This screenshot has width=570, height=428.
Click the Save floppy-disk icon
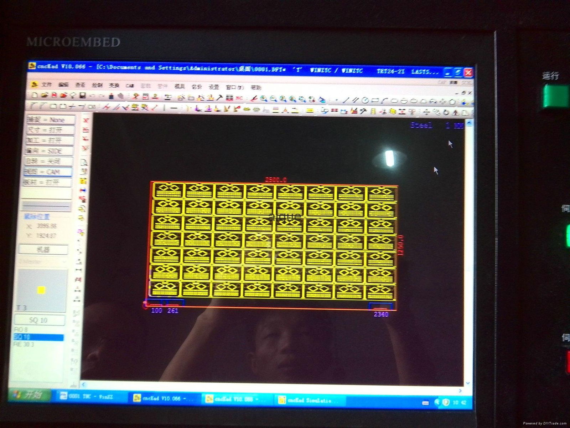pyautogui.click(x=83, y=95)
